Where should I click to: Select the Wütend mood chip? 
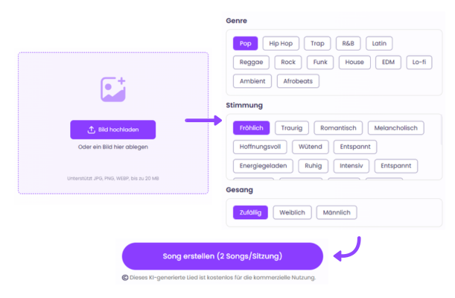tap(310, 147)
